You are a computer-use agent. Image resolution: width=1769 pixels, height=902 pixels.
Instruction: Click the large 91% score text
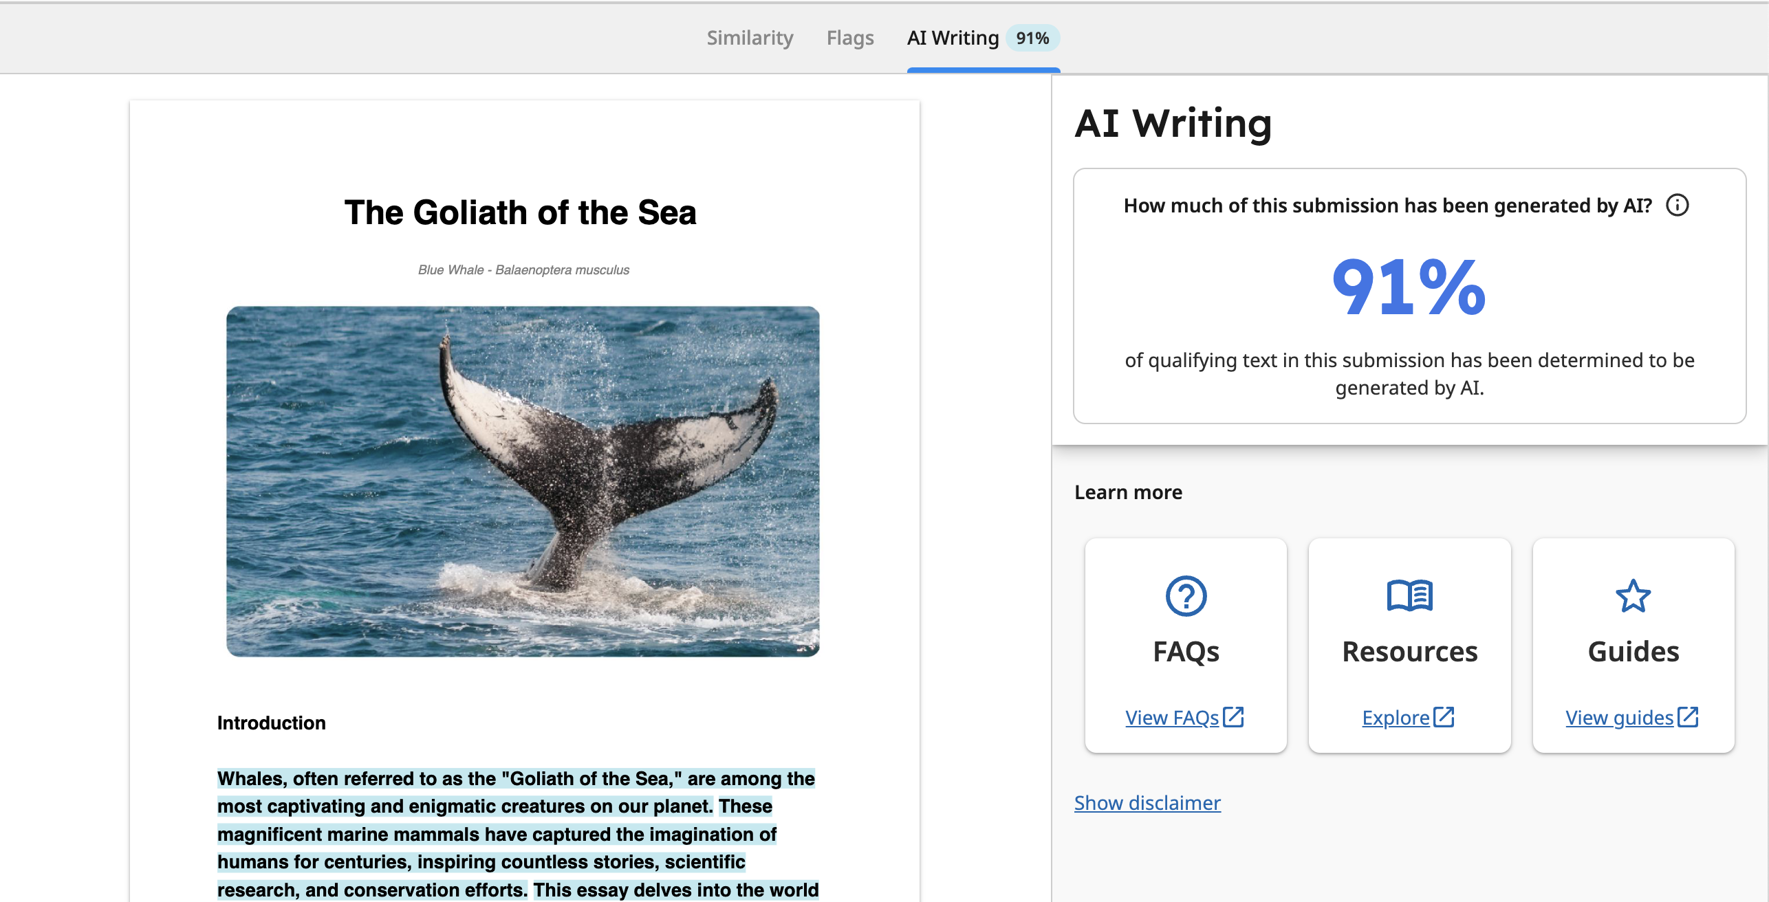pyautogui.click(x=1409, y=287)
